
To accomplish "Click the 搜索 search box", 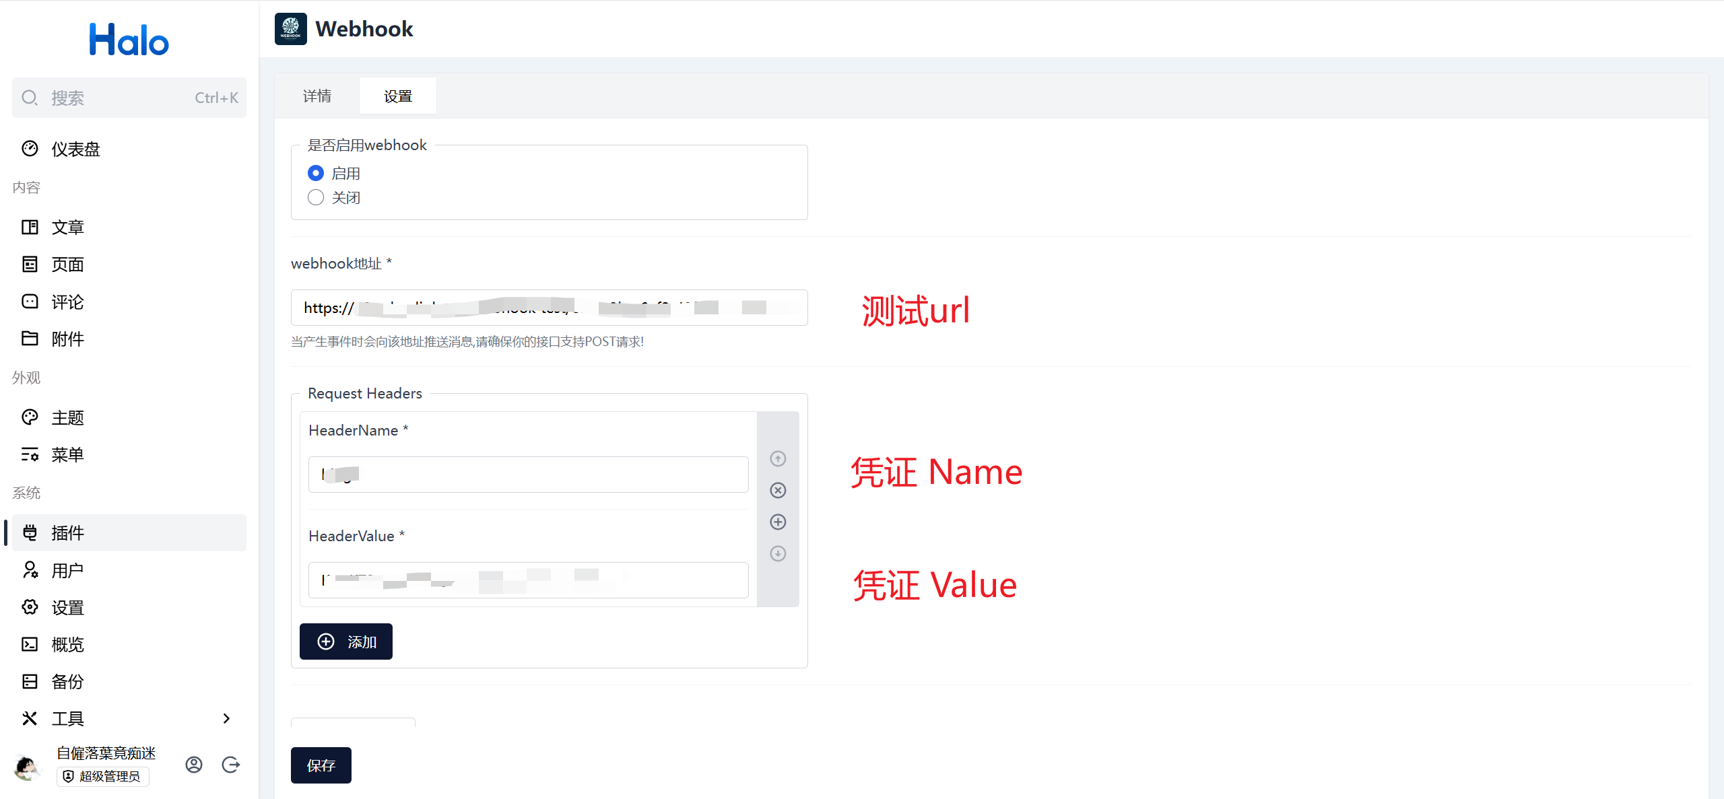I will coord(129,98).
